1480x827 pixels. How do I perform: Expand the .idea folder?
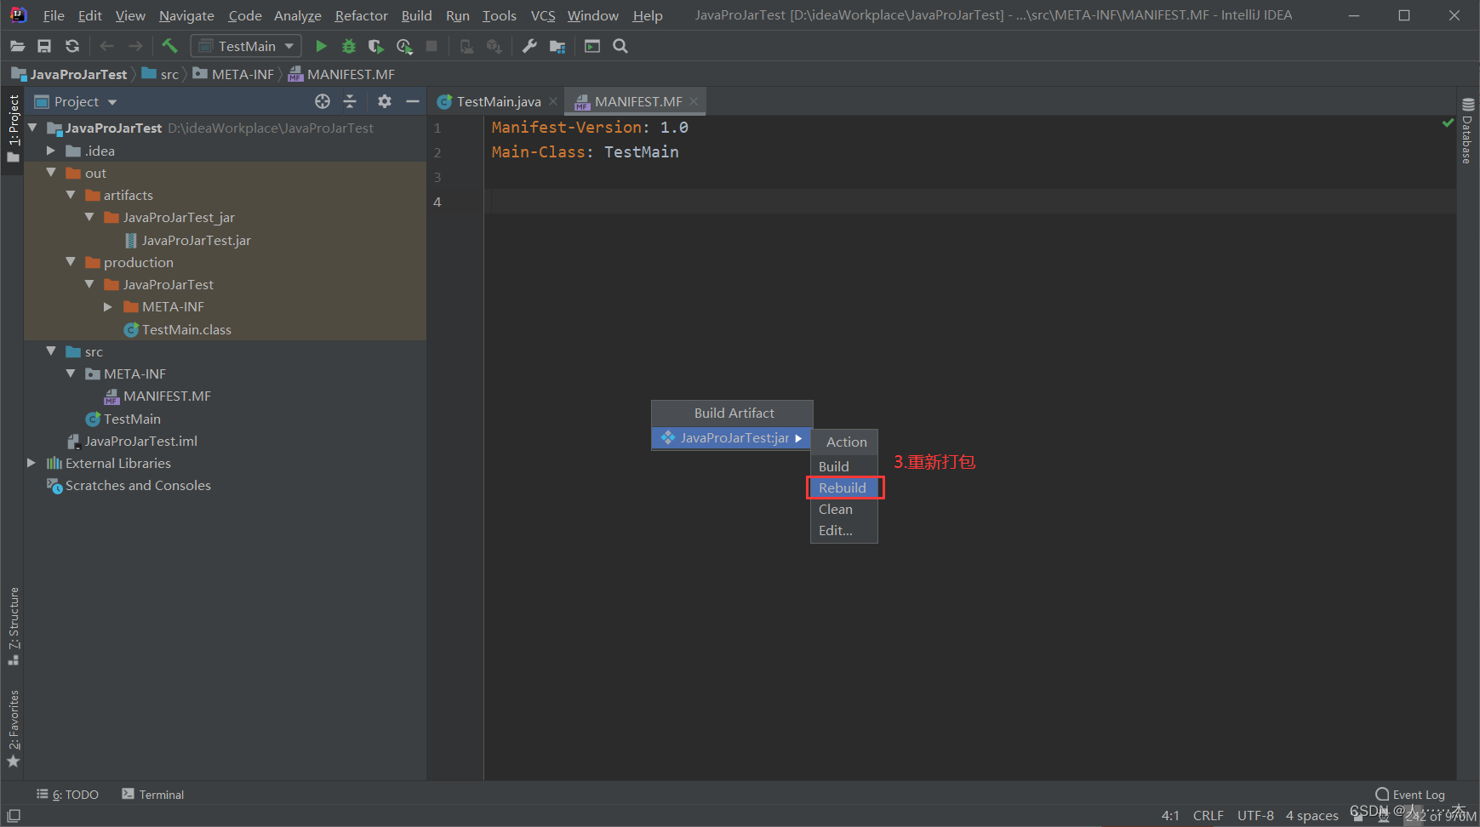coord(51,151)
